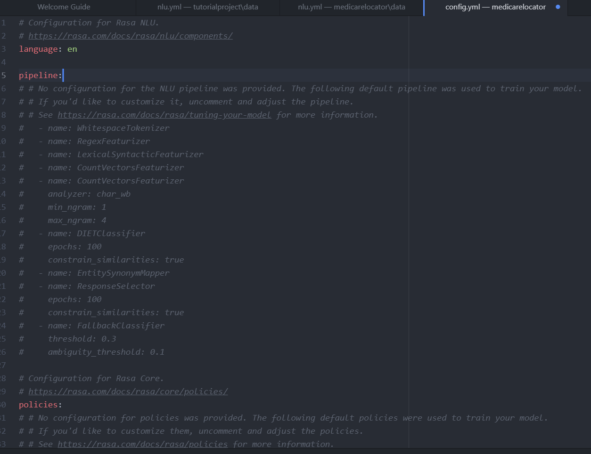Click the ResponseSelector component name

[116, 286]
